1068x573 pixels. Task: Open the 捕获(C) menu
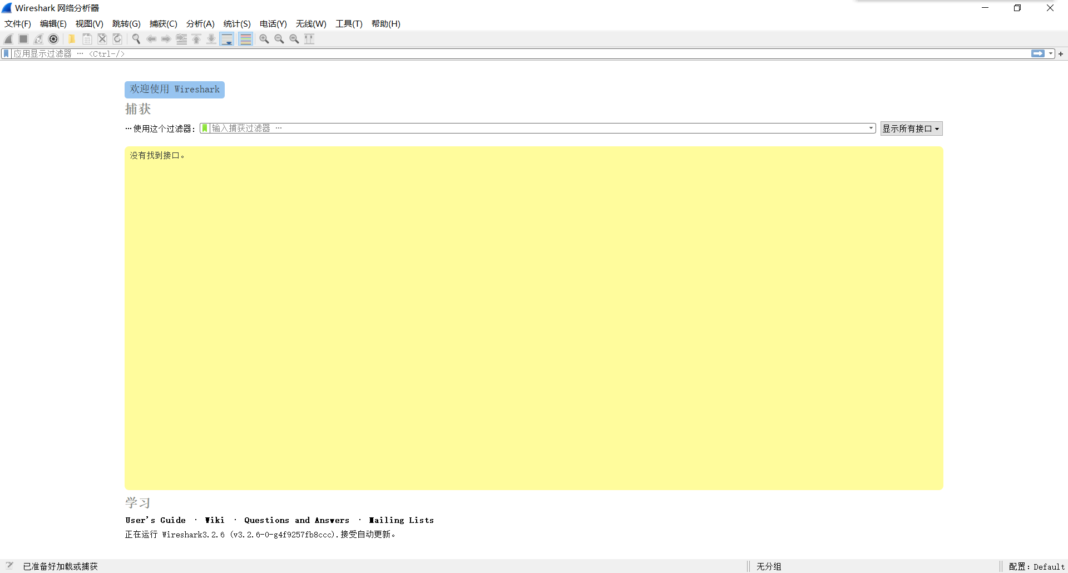(163, 24)
